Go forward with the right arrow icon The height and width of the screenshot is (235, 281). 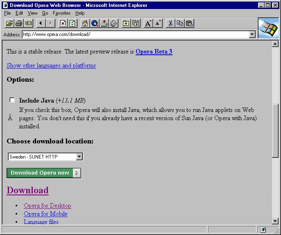point(50,23)
